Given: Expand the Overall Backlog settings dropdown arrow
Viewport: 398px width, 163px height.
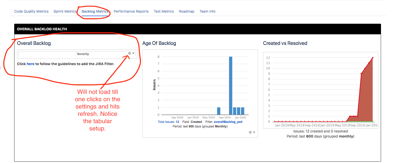Looking at the screenshot, I should click(x=133, y=53).
